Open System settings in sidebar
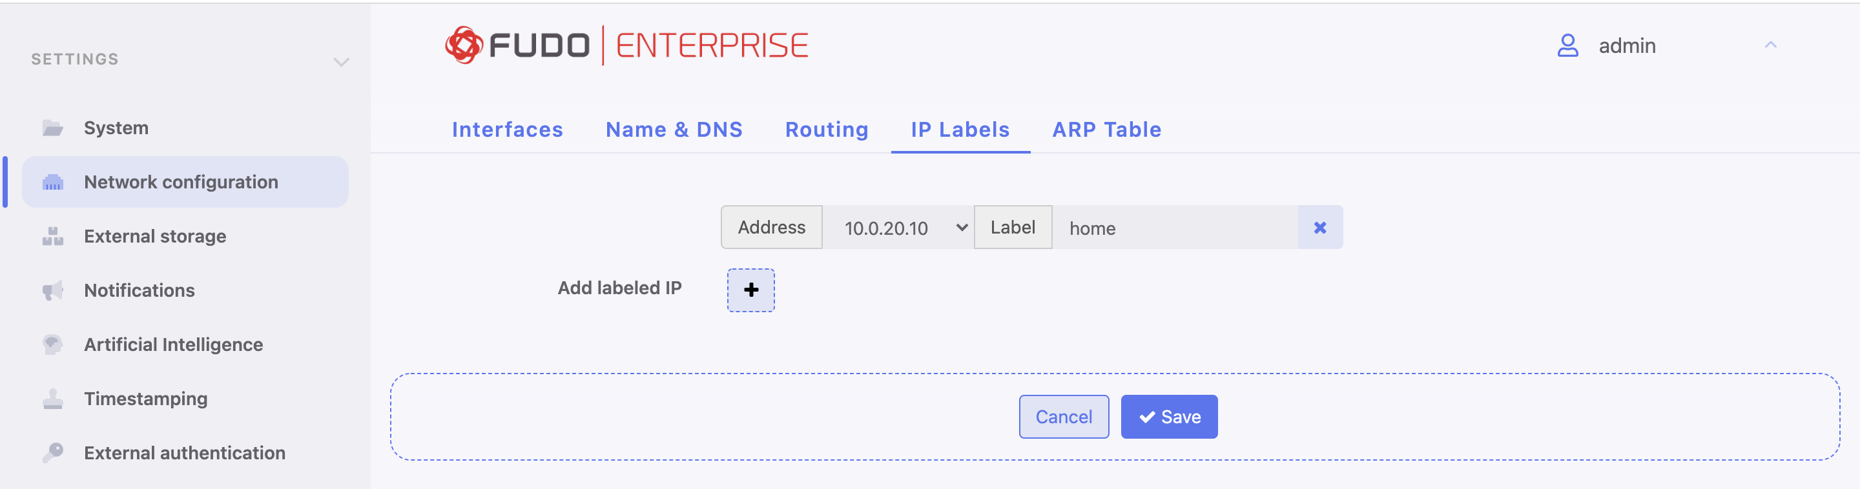This screenshot has width=1860, height=489. 185,128
